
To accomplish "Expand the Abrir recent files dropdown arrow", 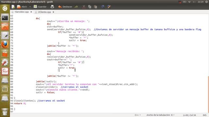I will 30,6.
